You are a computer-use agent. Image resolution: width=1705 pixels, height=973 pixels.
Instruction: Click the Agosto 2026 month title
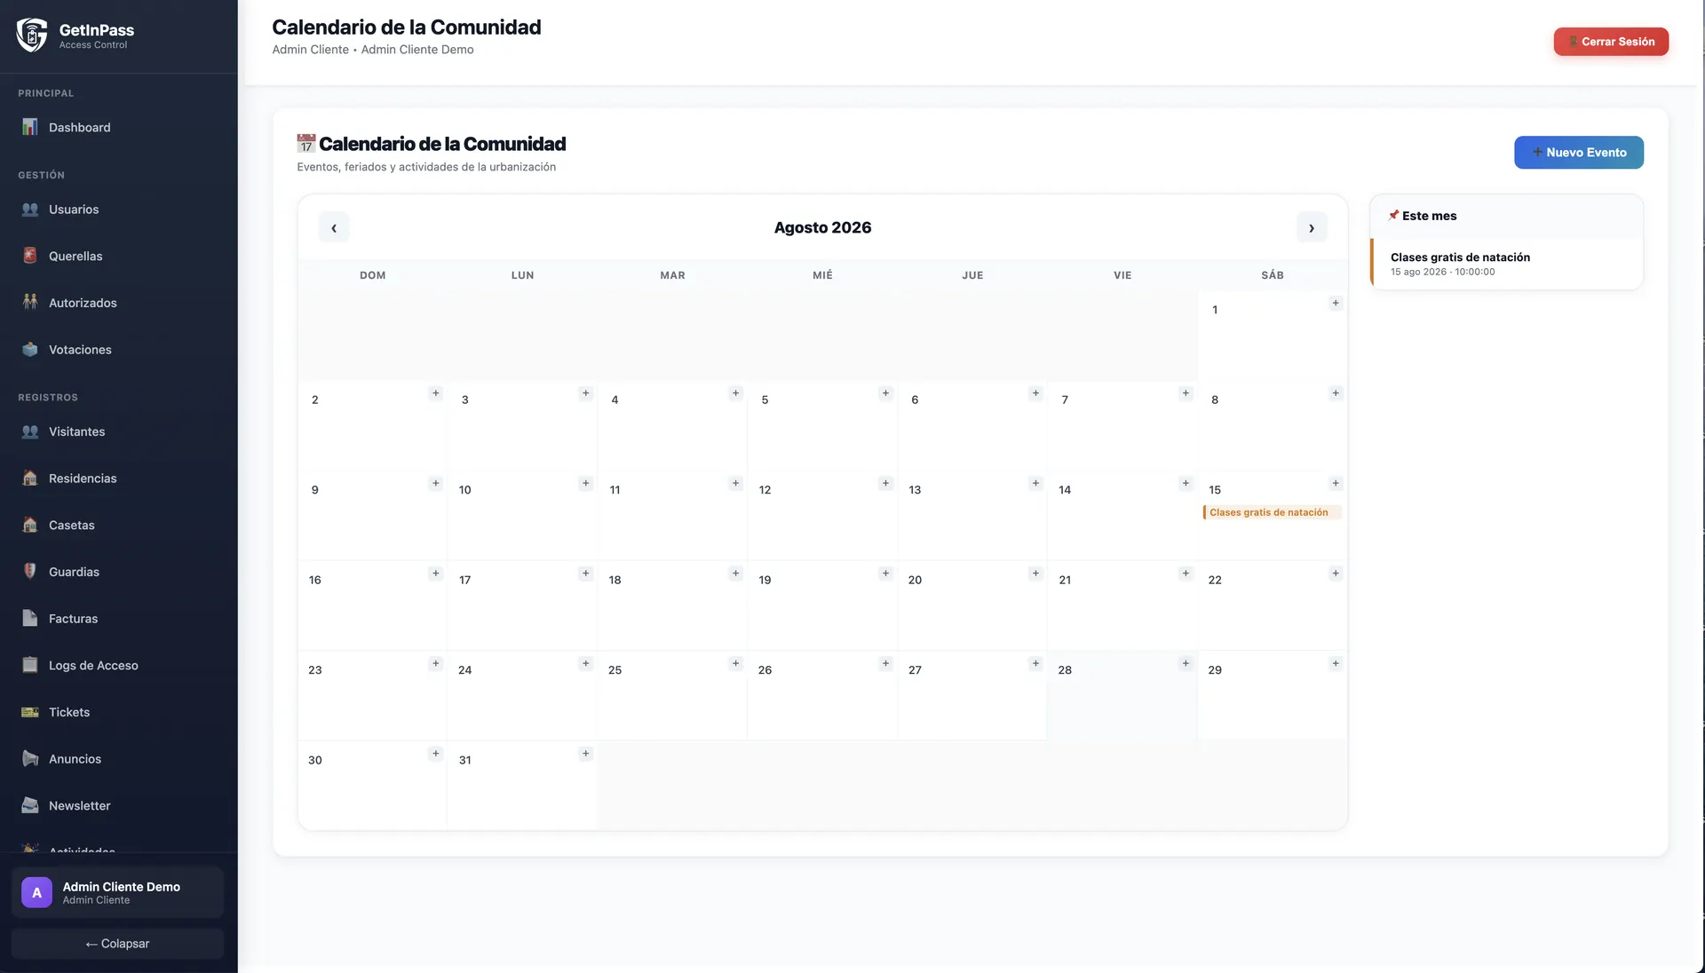[822, 227]
